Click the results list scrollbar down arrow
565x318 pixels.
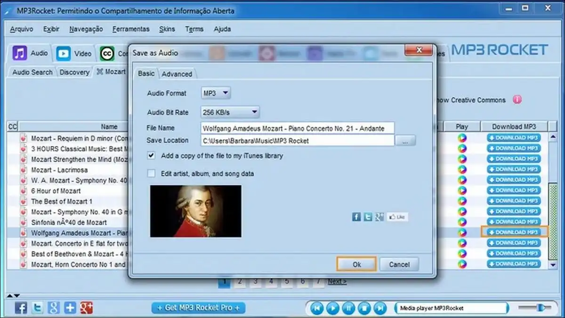554,265
